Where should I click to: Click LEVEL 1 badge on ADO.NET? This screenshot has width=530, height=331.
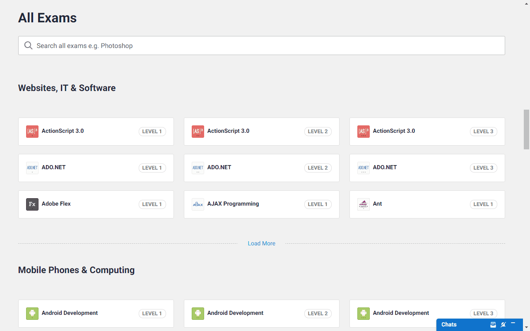(x=152, y=168)
